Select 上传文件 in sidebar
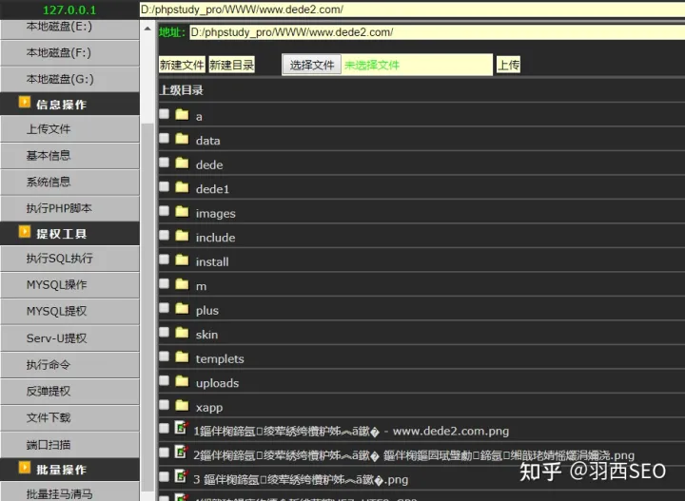The width and height of the screenshot is (685, 501). (x=69, y=129)
